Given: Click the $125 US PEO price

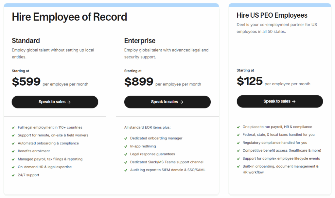Looking at the screenshot, I should (x=250, y=81).
